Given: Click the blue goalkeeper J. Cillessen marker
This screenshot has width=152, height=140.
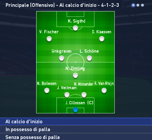Looking at the screenshot, I should point(75,110).
